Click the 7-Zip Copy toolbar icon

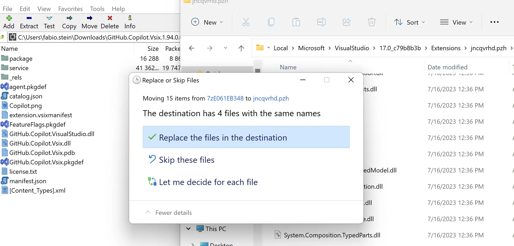point(69,18)
